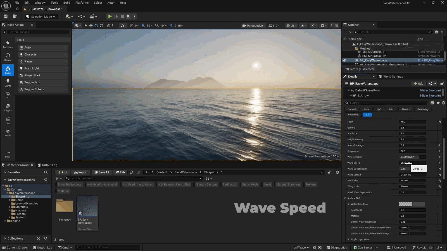The height and width of the screenshot is (251, 447).
Task: Toggle the Static Mesh content filter
Action: coord(250,185)
